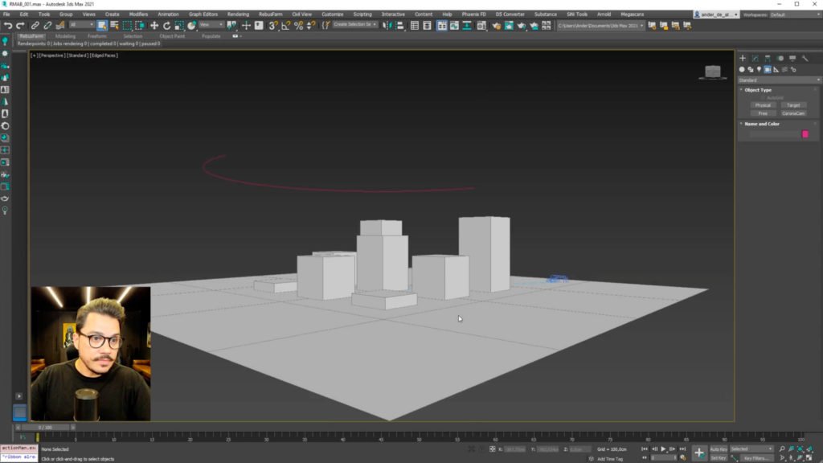The image size is (823, 463).
Task: Click the Physical camera button
Action: point(763,105)
